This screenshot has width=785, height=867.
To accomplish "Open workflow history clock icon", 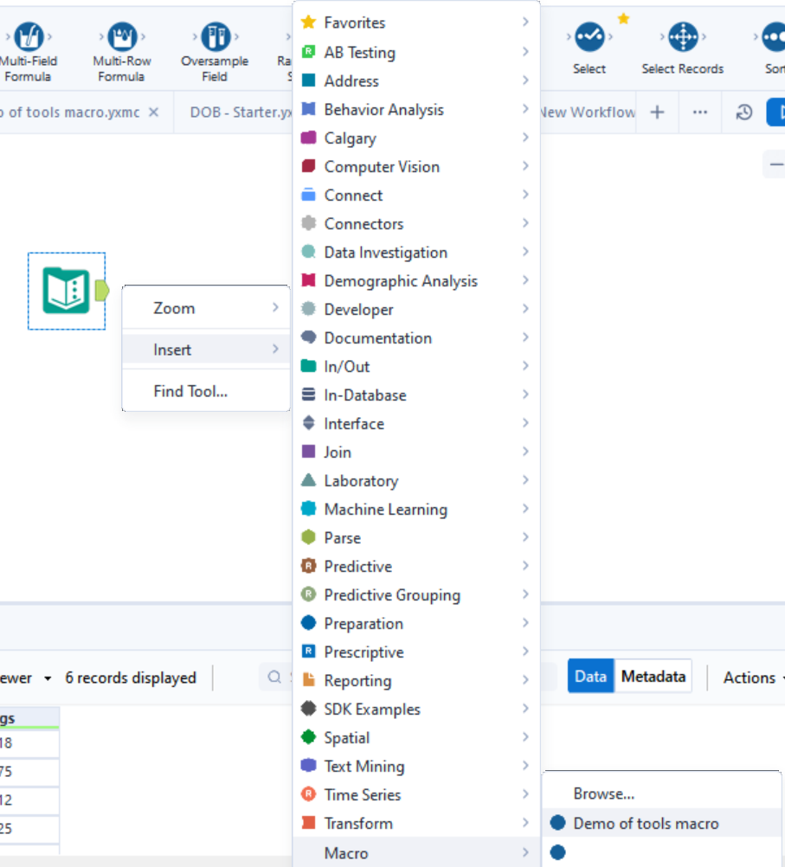I will [x=744, y=112].
